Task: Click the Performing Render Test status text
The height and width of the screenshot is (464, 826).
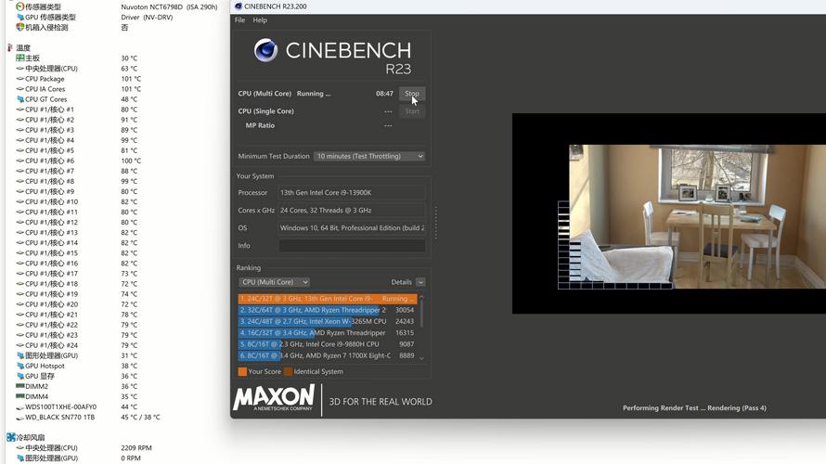Action: pos(694,408)
